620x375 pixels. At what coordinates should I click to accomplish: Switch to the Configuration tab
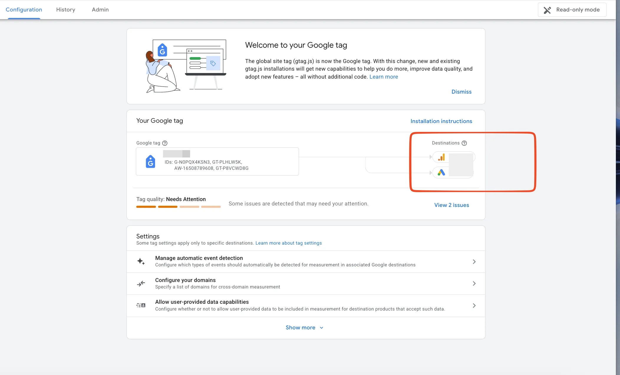(x=24, y=9)
